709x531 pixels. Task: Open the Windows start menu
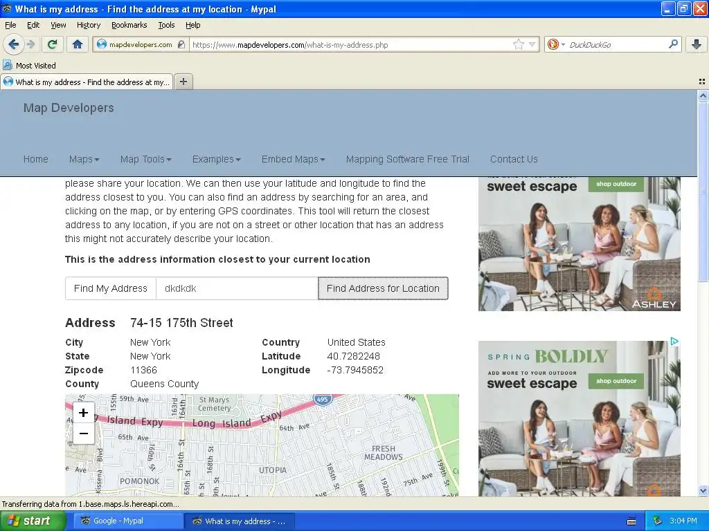click(33, 521)
